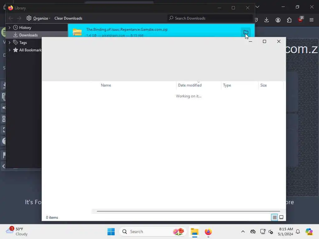Image resolution: width=319 pixels, height=239 pixels.
Task: Expand the All Bookmarks tree item
Action: pos(9,50)
